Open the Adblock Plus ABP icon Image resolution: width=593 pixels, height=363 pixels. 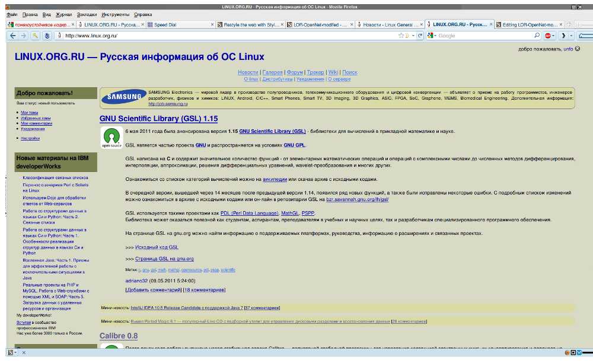click(x=547, y=36)
